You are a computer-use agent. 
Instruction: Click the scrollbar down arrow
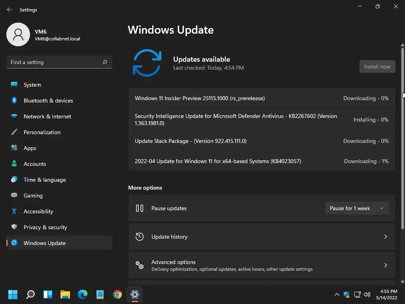(x=402, y=282)
